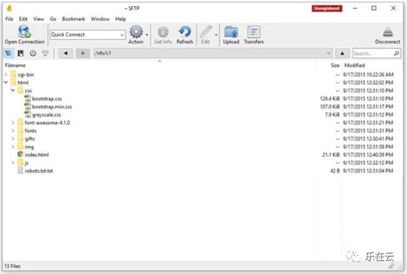Click the Cyberduck app icon in title bar
The height and width of the screenshot is (274, 407).
click(9, 8)
